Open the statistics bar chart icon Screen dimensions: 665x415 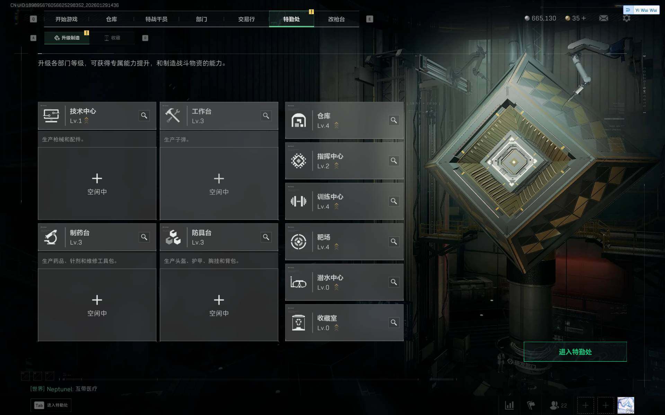point(509,405)
